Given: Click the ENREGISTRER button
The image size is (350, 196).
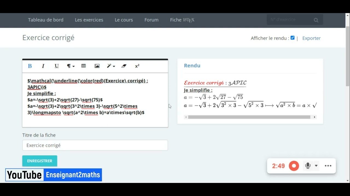Looking at the screenshot, I should (40, 161).
